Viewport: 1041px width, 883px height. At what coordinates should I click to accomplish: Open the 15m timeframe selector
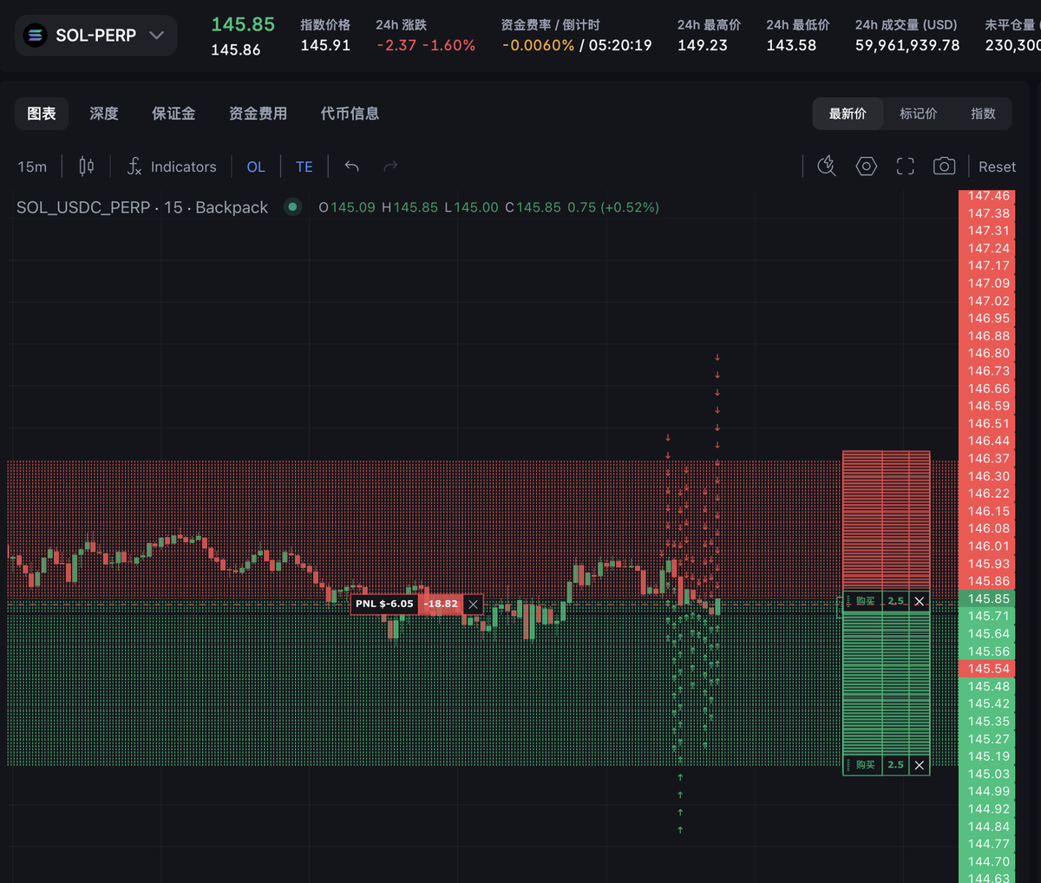[32, 167]
